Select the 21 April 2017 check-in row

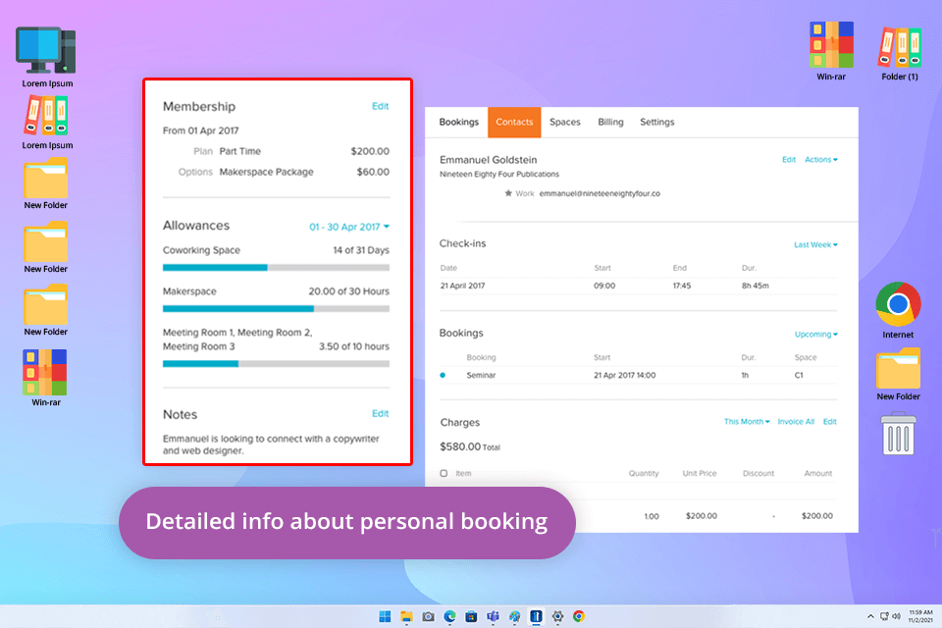tap(638, 286)
